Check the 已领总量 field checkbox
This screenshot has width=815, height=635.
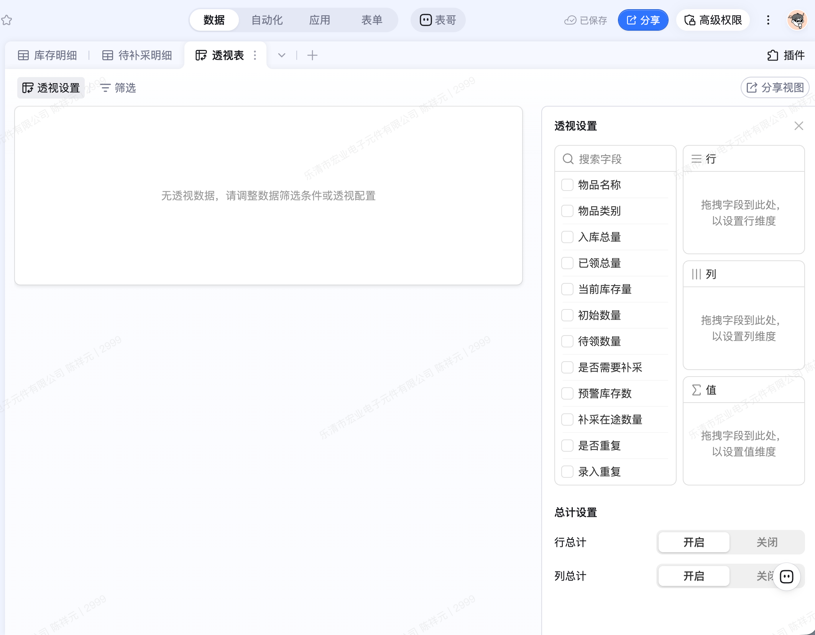tap(567, 263)
